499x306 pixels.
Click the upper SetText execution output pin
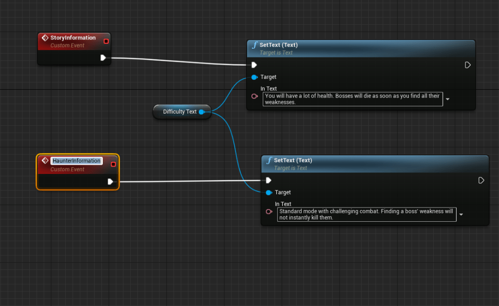point(468,65)
